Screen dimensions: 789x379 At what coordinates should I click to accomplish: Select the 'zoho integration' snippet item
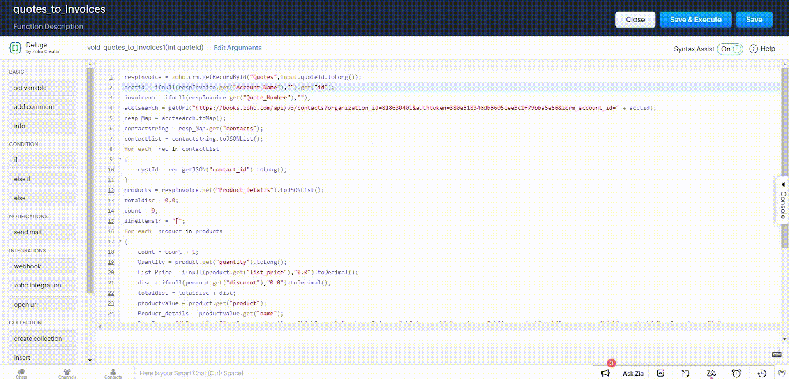43,285
